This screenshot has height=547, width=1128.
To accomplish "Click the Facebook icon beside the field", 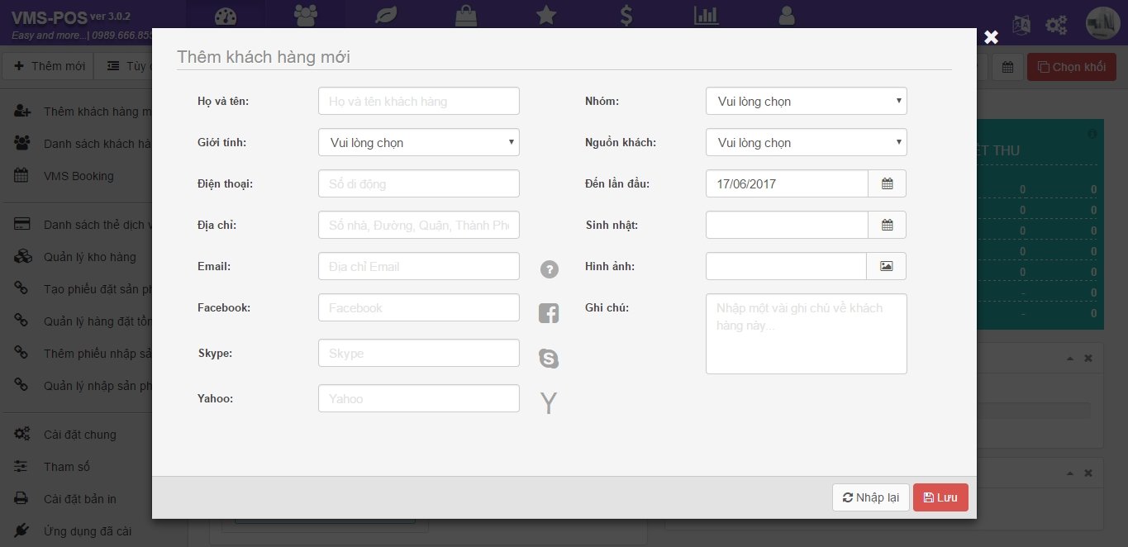I will tap(549, 313).
